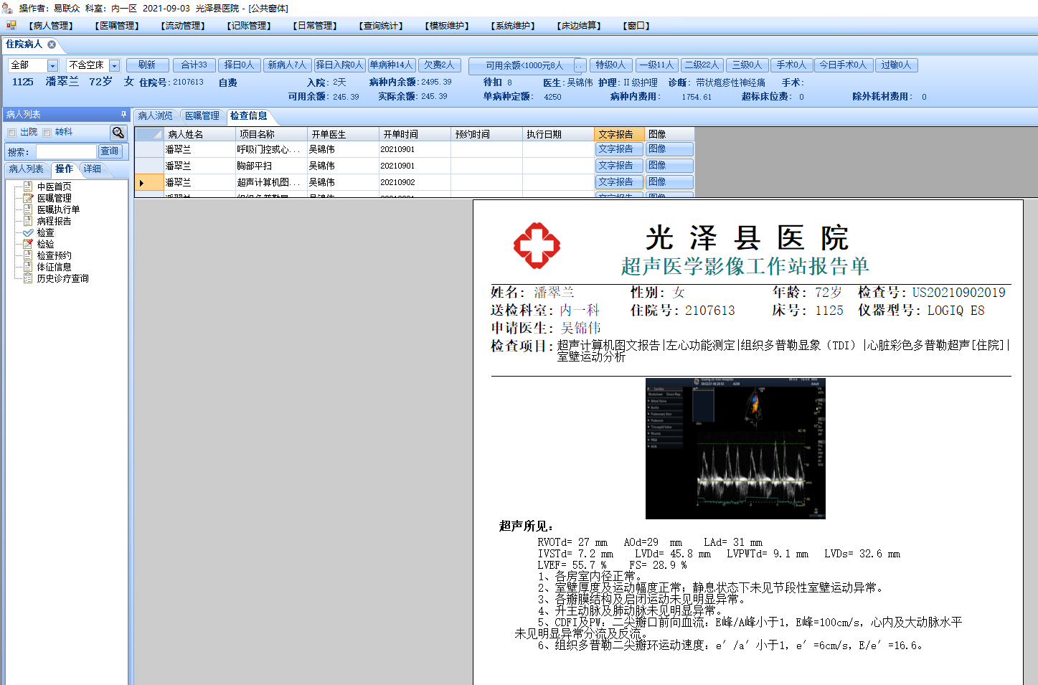Click the 开单时间 column header
The image size is (1038, 685).
(415, 134)
